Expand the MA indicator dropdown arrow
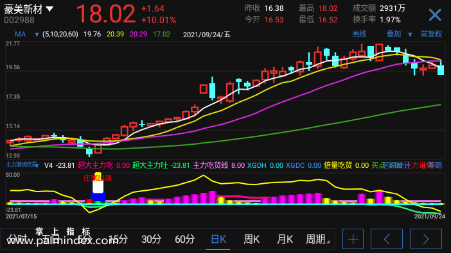The width and height of the screenshot is (451, 253). point(37,35)
